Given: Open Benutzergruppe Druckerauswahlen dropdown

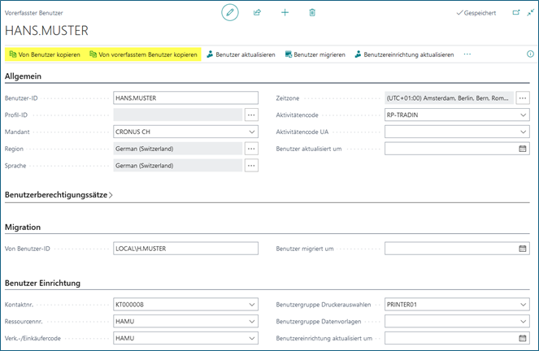Looking at the screenshot, I should [523, 305].
